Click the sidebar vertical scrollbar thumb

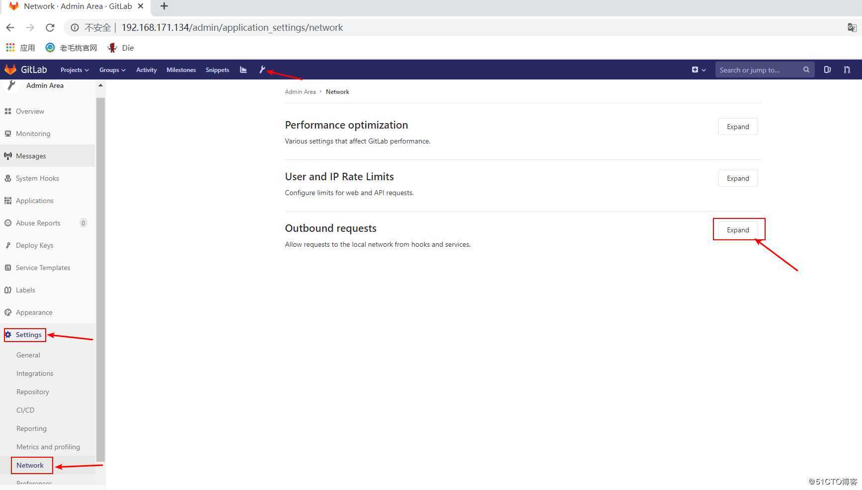coord(100,280)
